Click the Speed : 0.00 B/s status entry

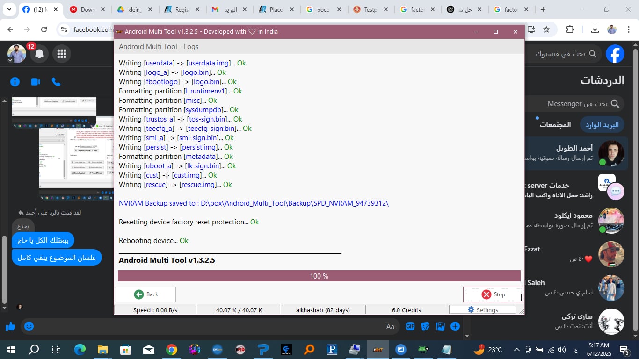point(155,310)
